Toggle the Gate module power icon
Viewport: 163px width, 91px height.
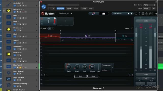[42, 19]
